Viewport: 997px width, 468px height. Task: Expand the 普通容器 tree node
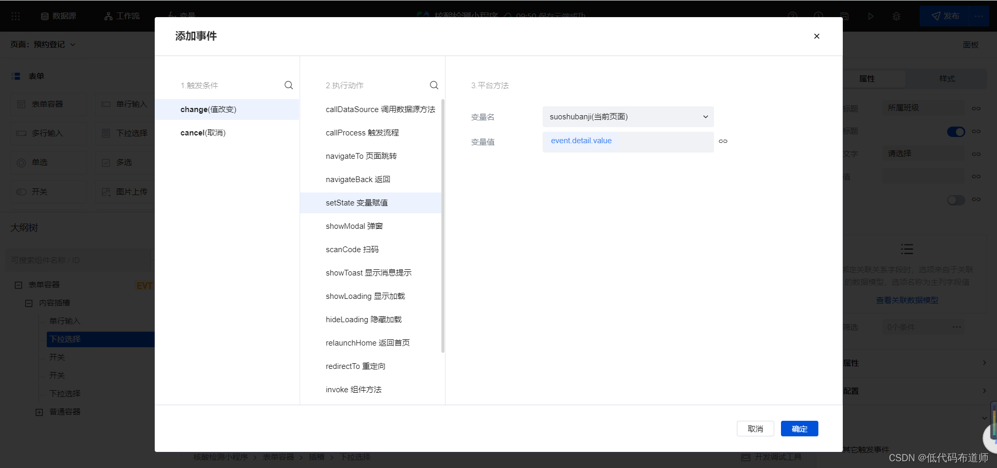click(39, 412)
